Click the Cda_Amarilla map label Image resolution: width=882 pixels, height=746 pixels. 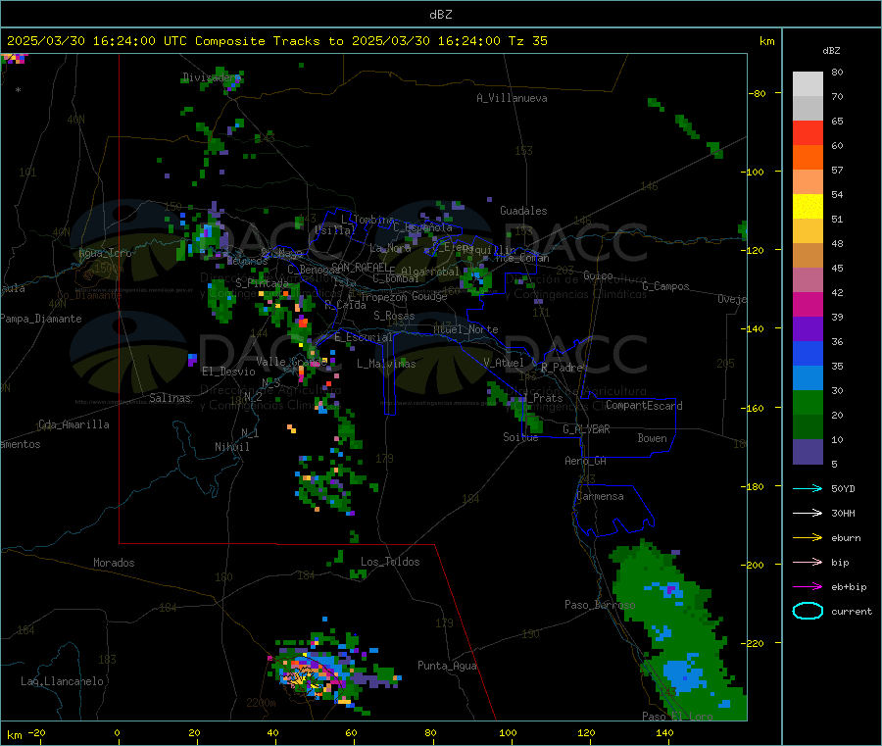(73, 424)
